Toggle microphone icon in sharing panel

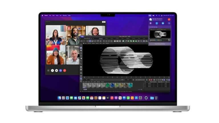point(157,23)
